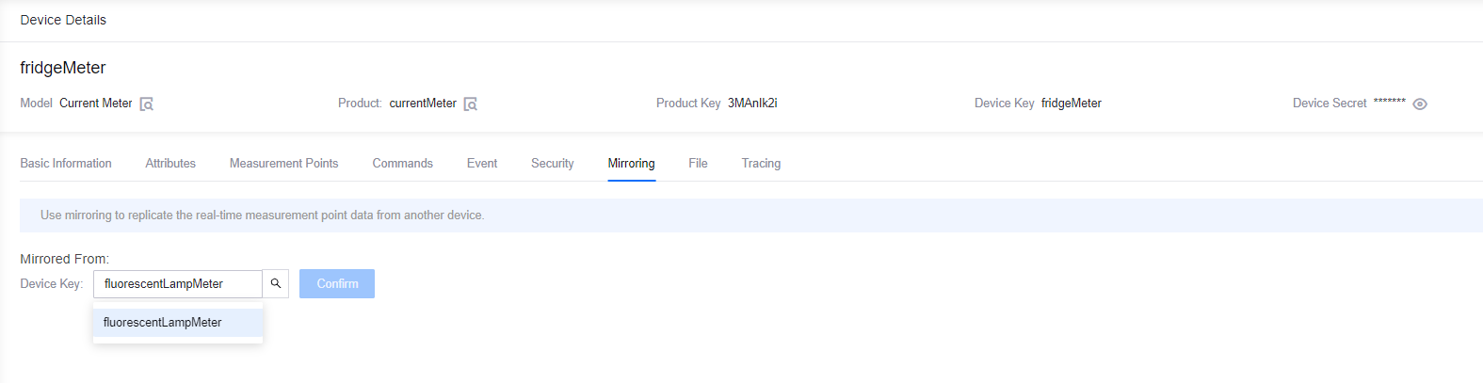Go to Measurement Points tab
This screenshot has height=383, width=1483.
(283, 164)
